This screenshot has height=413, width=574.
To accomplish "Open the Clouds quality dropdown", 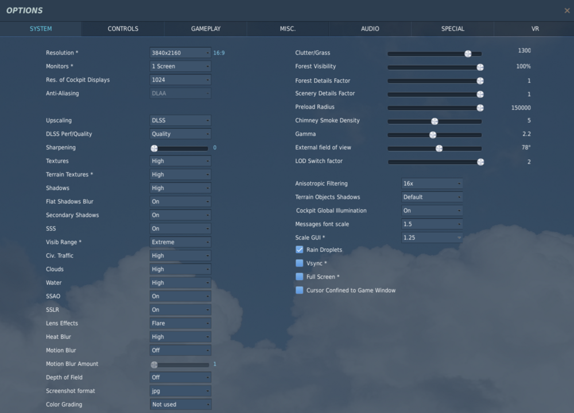I will coord(180,269).
